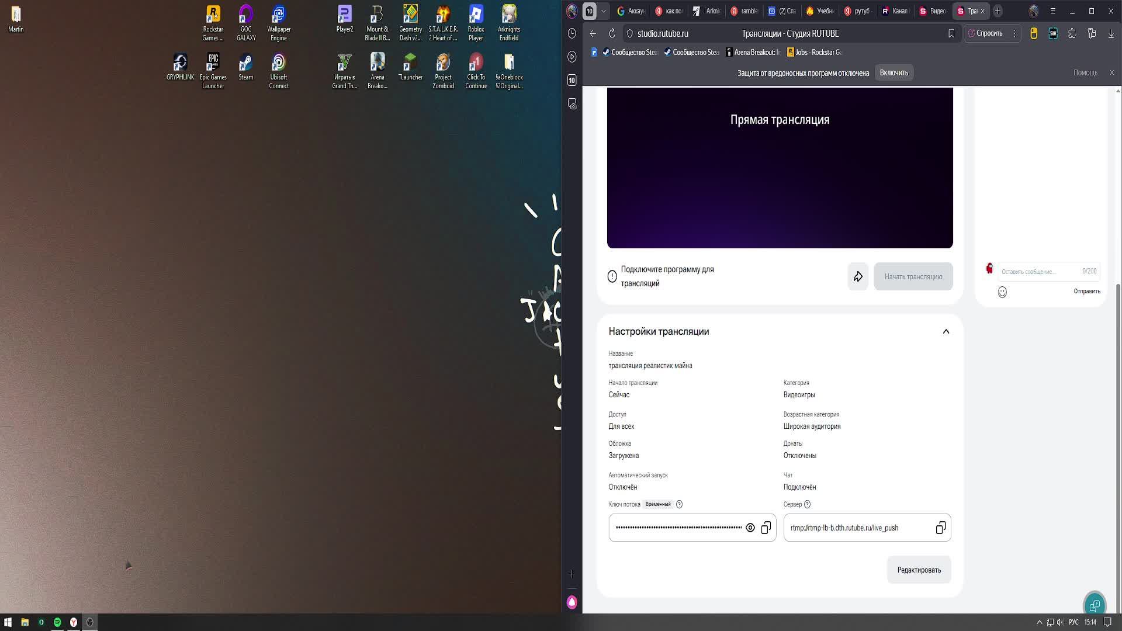Copy the RTMP server URL
The height and width of the screenshot is (631, 1122).
point(940,528)
